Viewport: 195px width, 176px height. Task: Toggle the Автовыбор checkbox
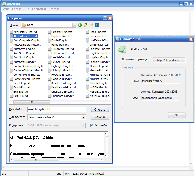pos(92,125)
